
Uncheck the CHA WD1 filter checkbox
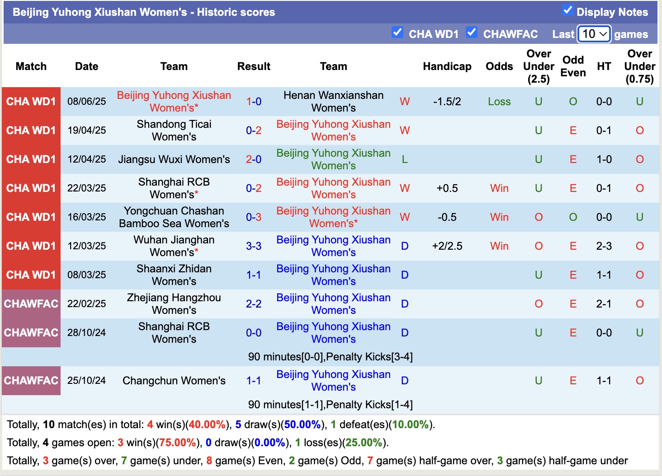click(x=398, y=32)
